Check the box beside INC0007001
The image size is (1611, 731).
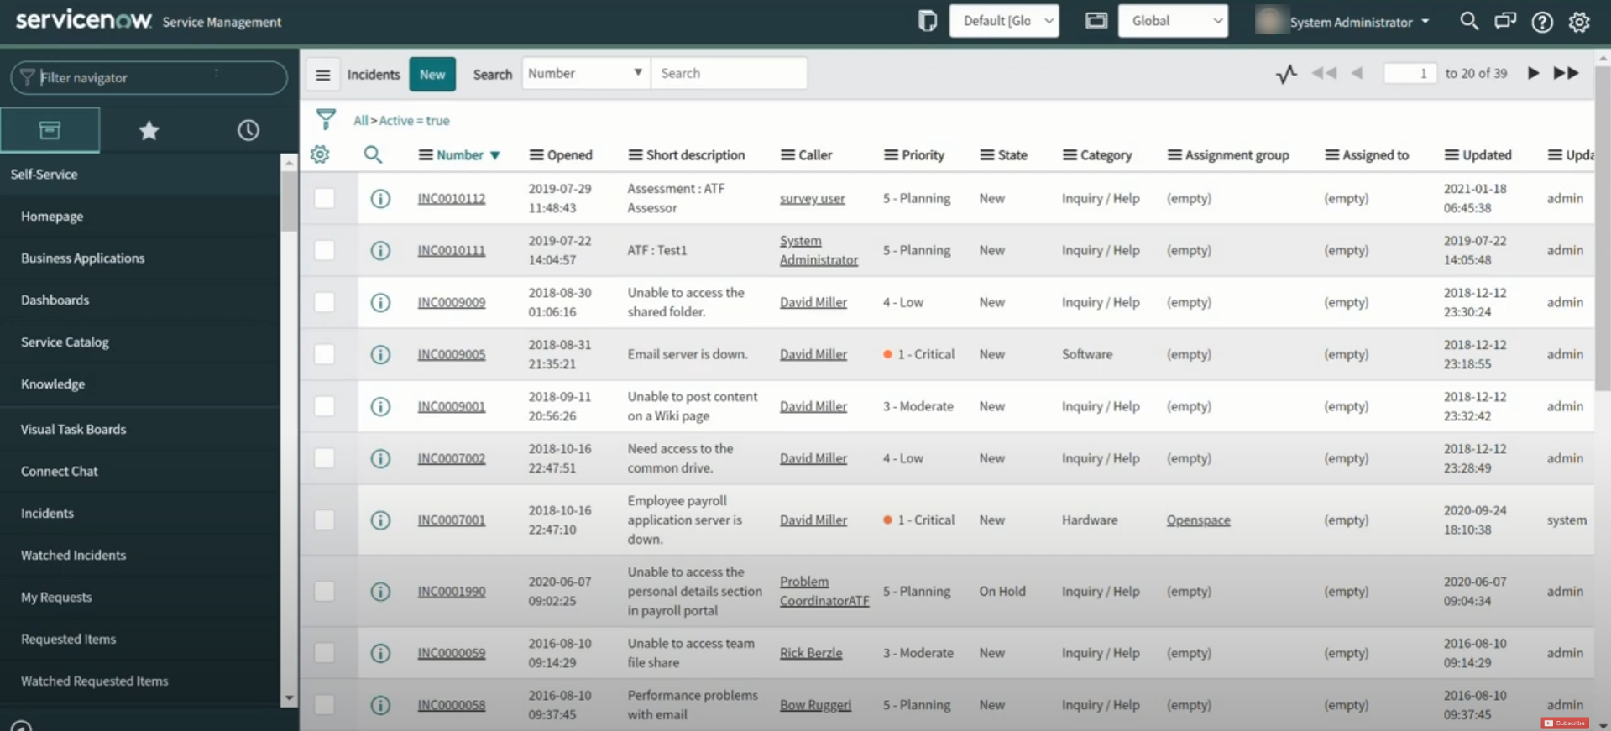pos(324,520)
